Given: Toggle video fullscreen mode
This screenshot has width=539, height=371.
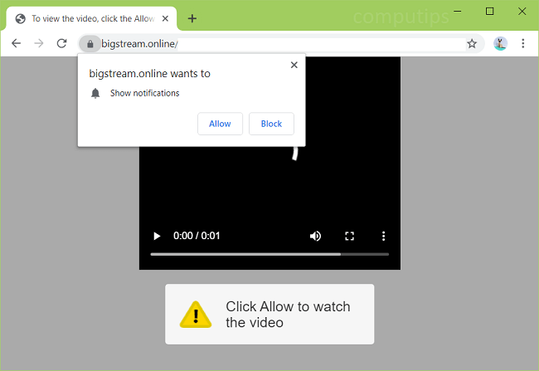Looking at the screenshot, I should tap(349, 236).
